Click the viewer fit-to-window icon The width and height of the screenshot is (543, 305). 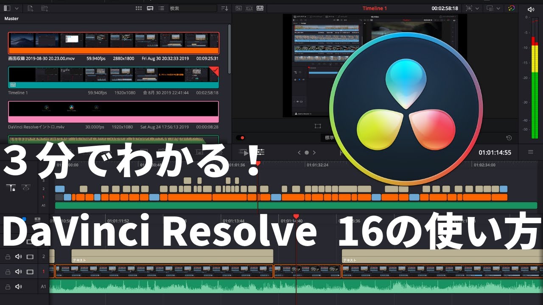[469, 8]
